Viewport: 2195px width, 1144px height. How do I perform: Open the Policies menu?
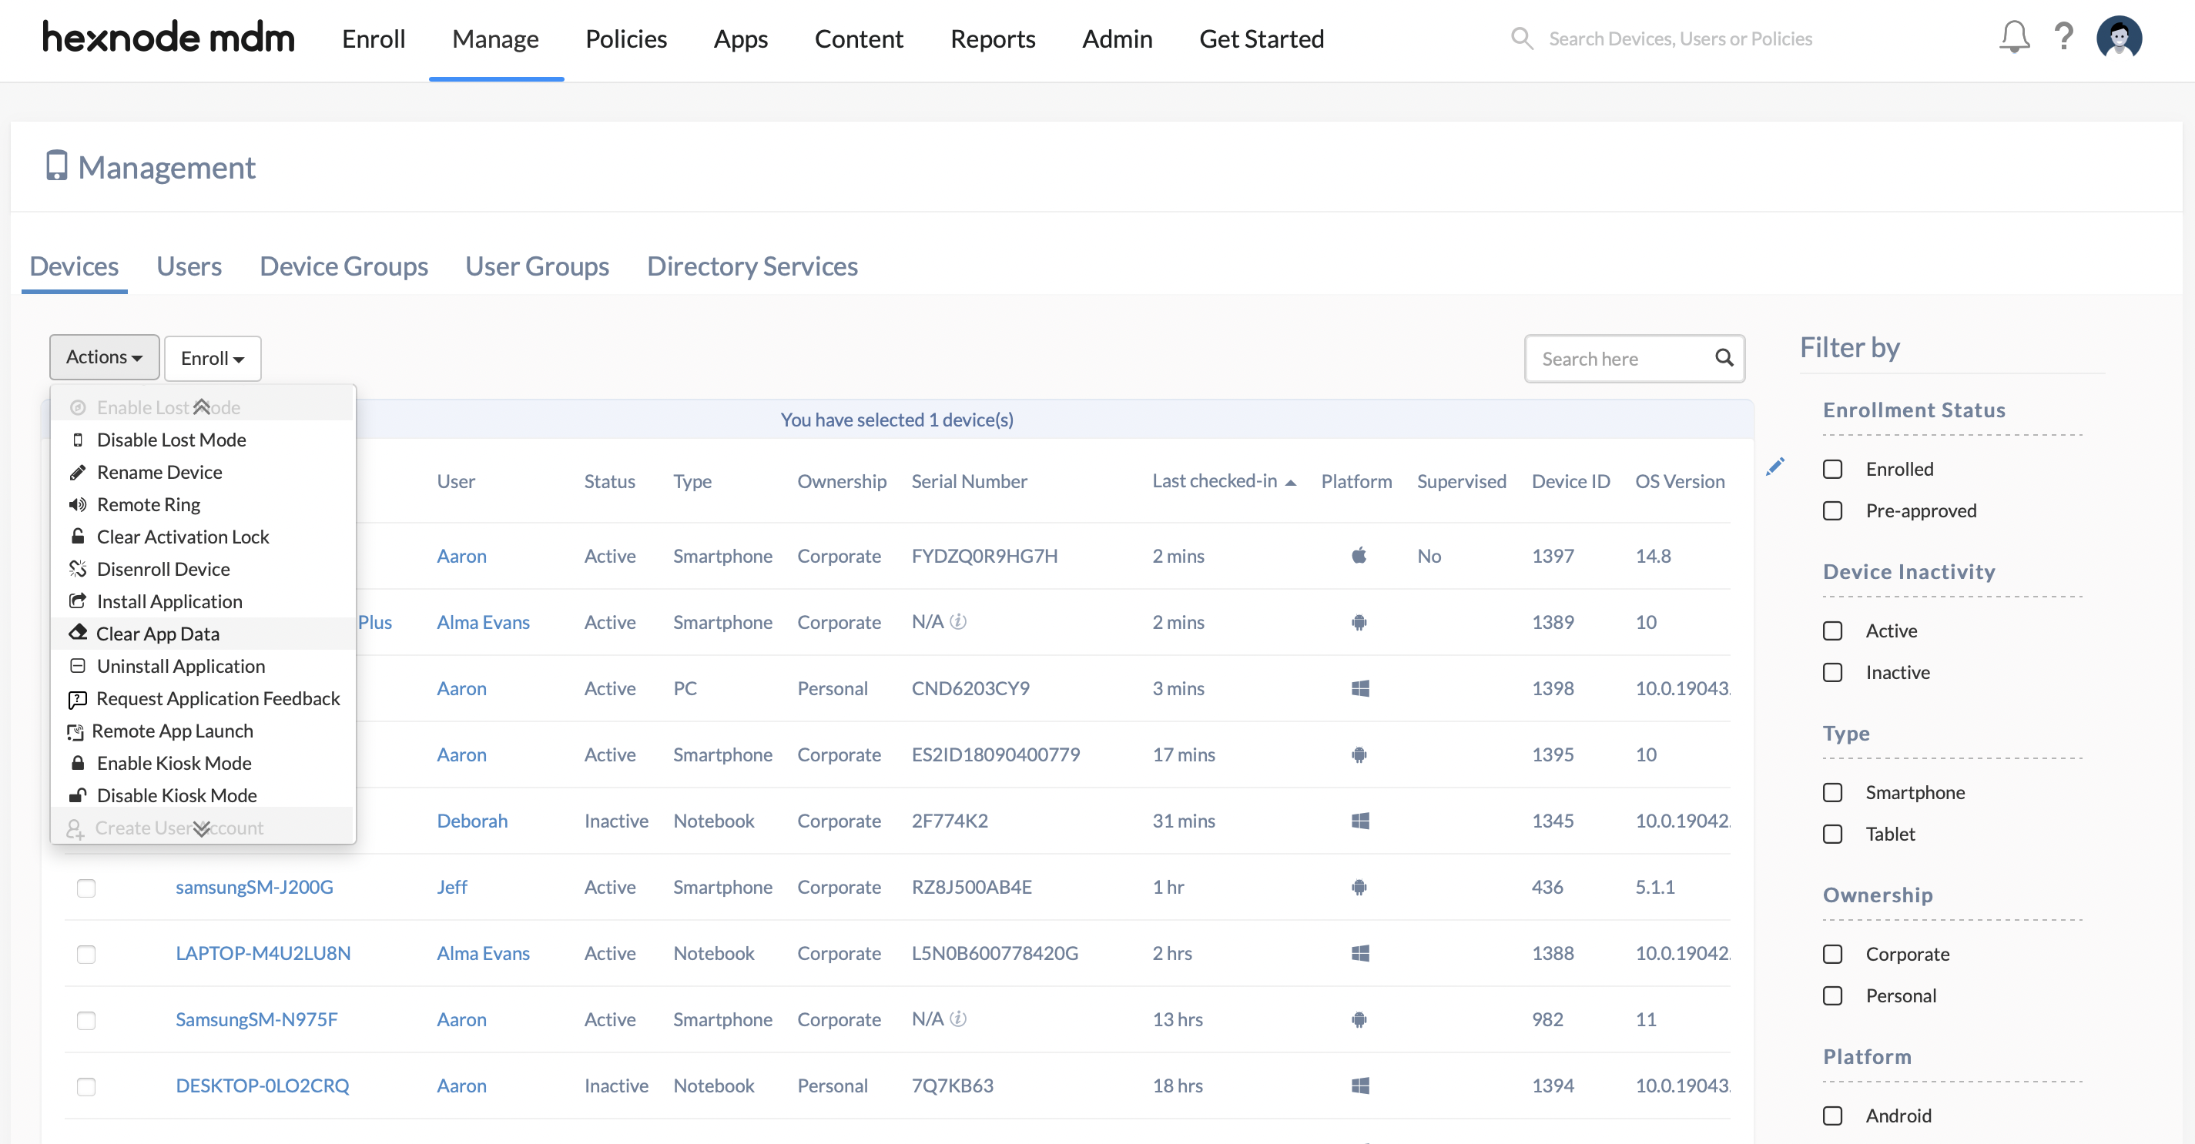coord(625,38)
